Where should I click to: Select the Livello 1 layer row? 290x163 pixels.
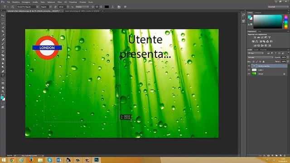pos(267,70)
